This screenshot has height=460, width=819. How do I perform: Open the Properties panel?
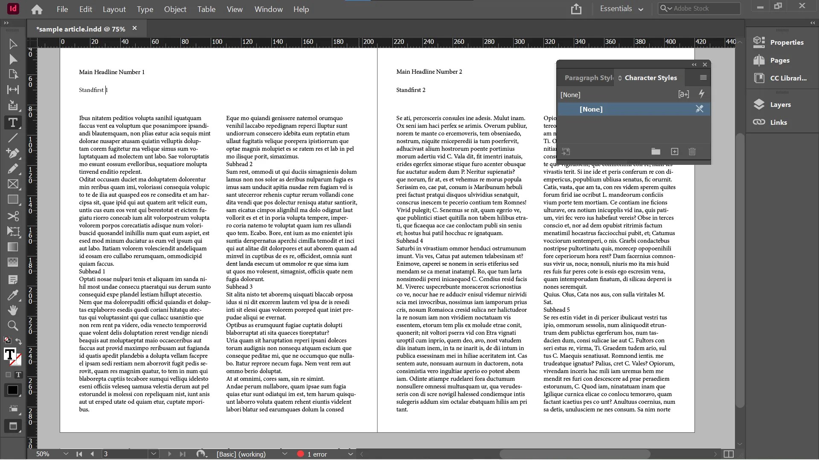tap(786, 43)
